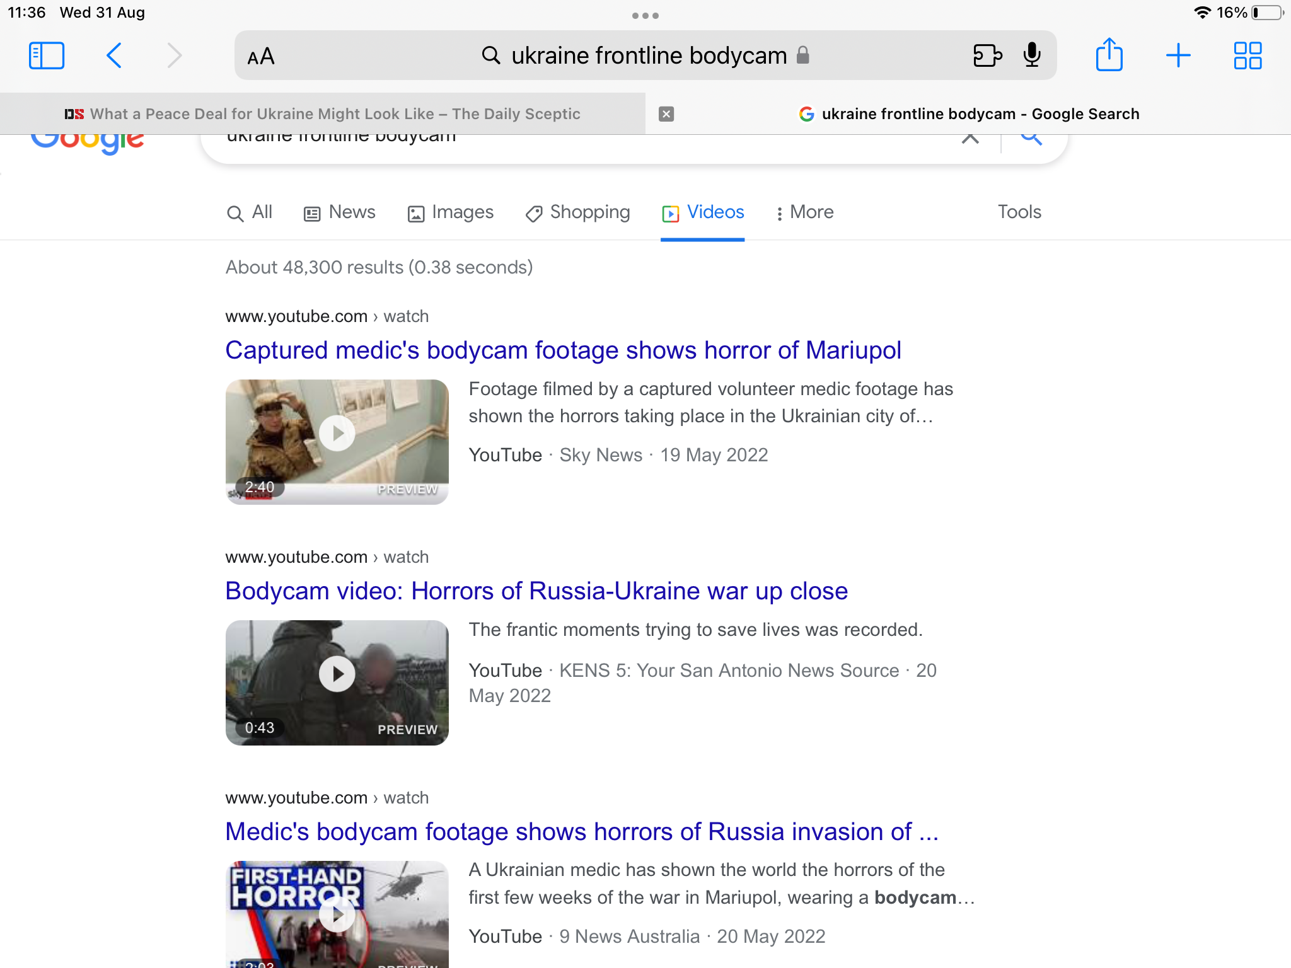1291x968 pixels.
Task: Open Captured medic's bodycam footage link
Action: [563, 350]
